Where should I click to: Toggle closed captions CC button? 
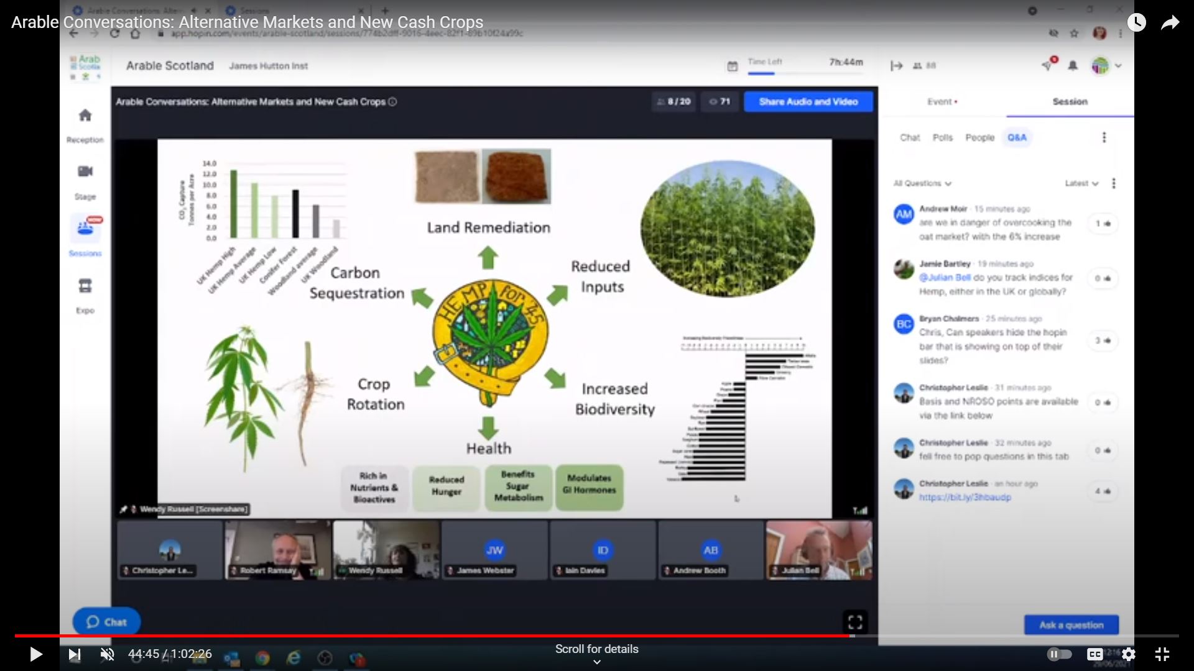click(x=1094, y=654)
